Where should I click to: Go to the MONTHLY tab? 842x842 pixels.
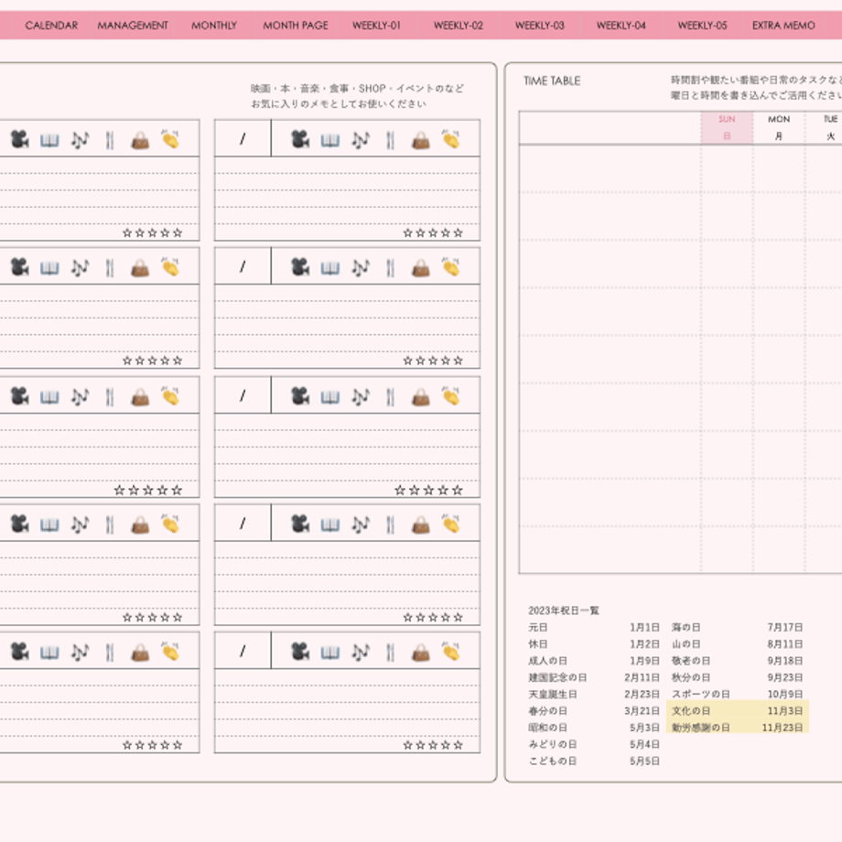(214, 26)
